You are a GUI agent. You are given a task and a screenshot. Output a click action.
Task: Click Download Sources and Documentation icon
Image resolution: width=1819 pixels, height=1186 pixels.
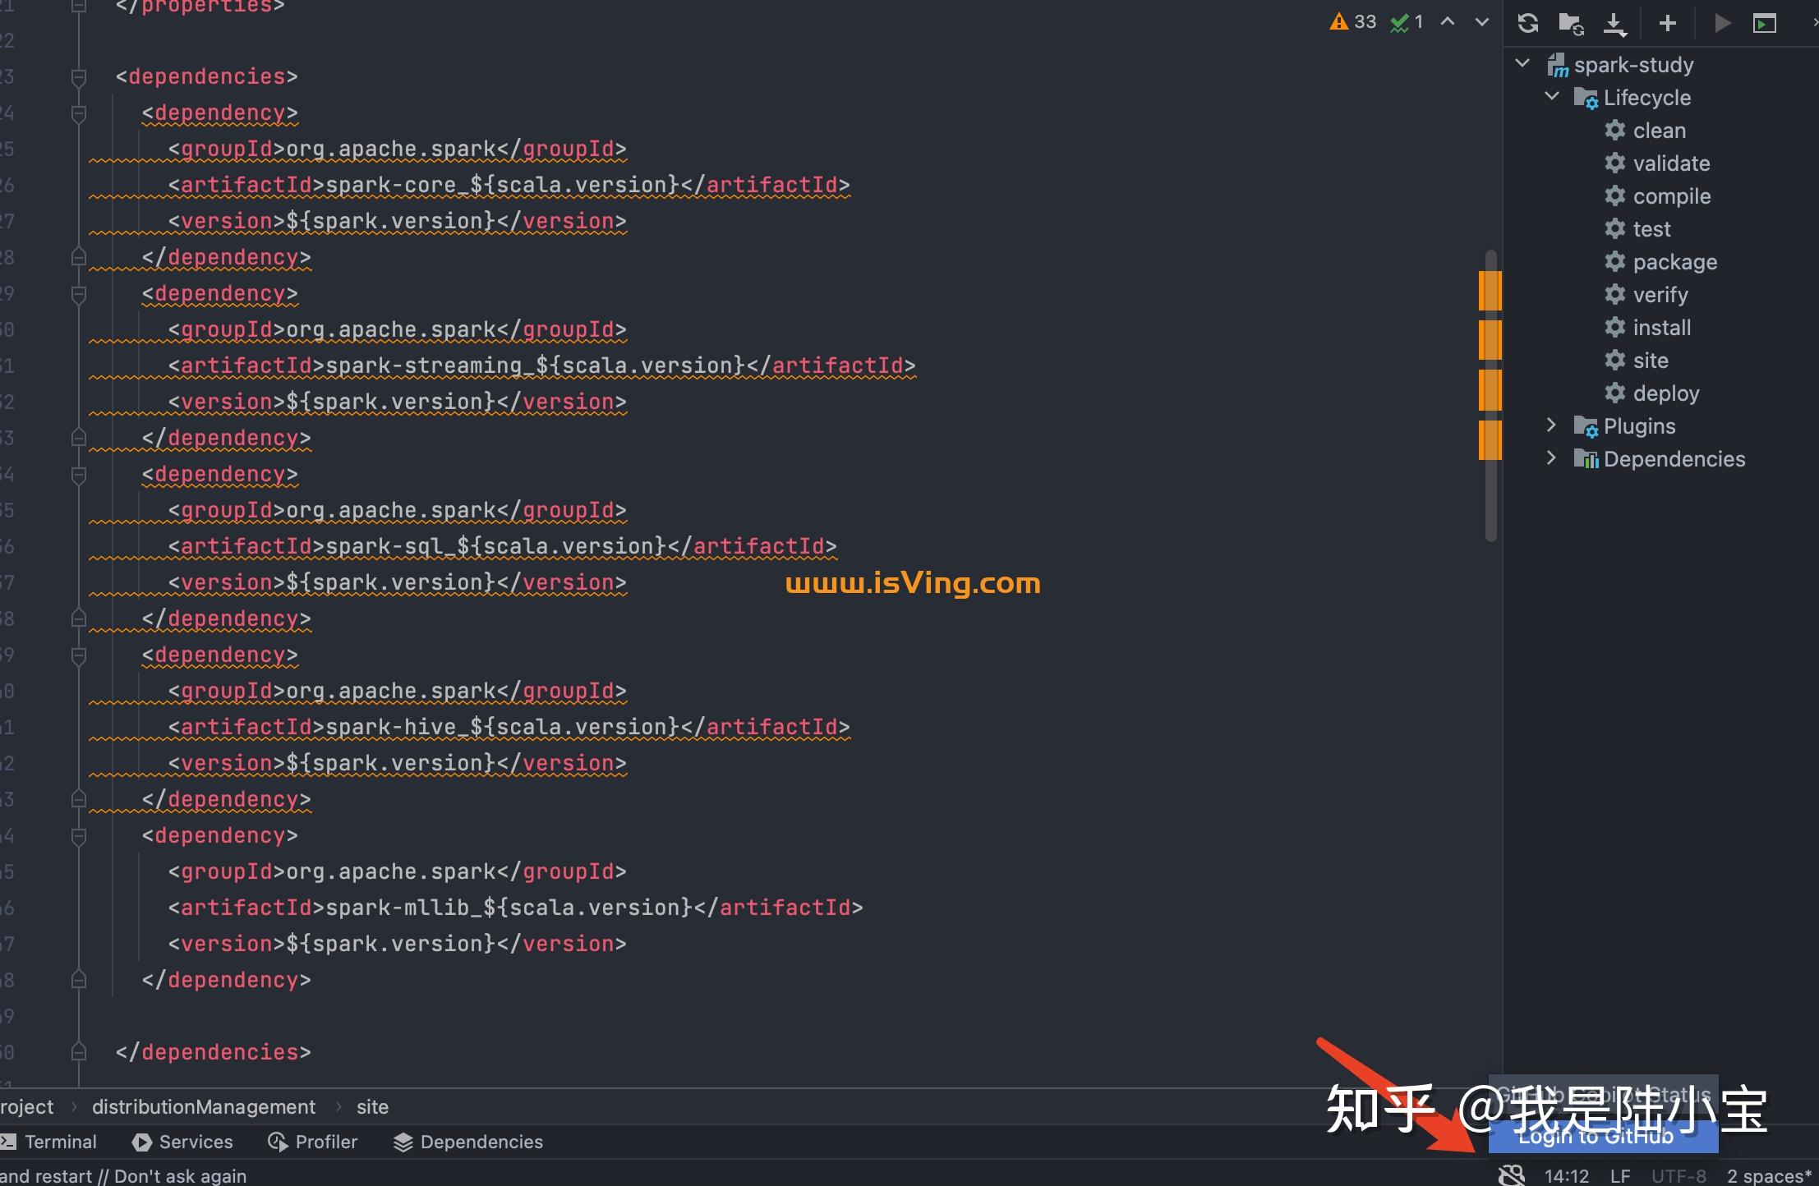pyautogui.click(x=1615, y=24)
